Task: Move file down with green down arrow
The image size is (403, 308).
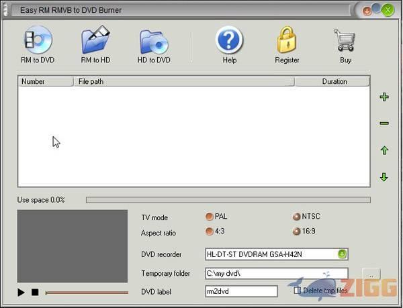Action: (x=384, y=177)
